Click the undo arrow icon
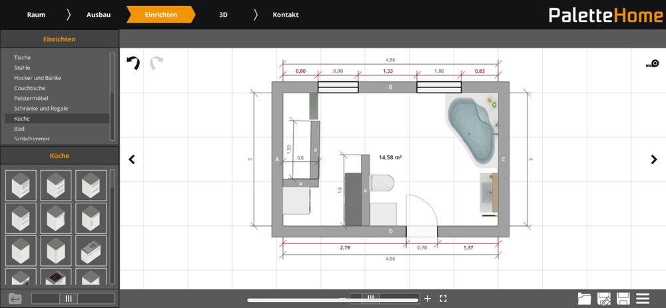Screen dimensions: 666x308 [133, 64]
